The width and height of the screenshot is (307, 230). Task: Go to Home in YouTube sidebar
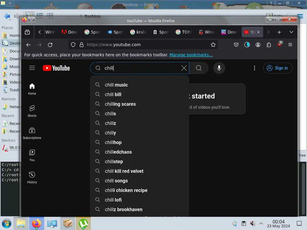coord(32,89)
